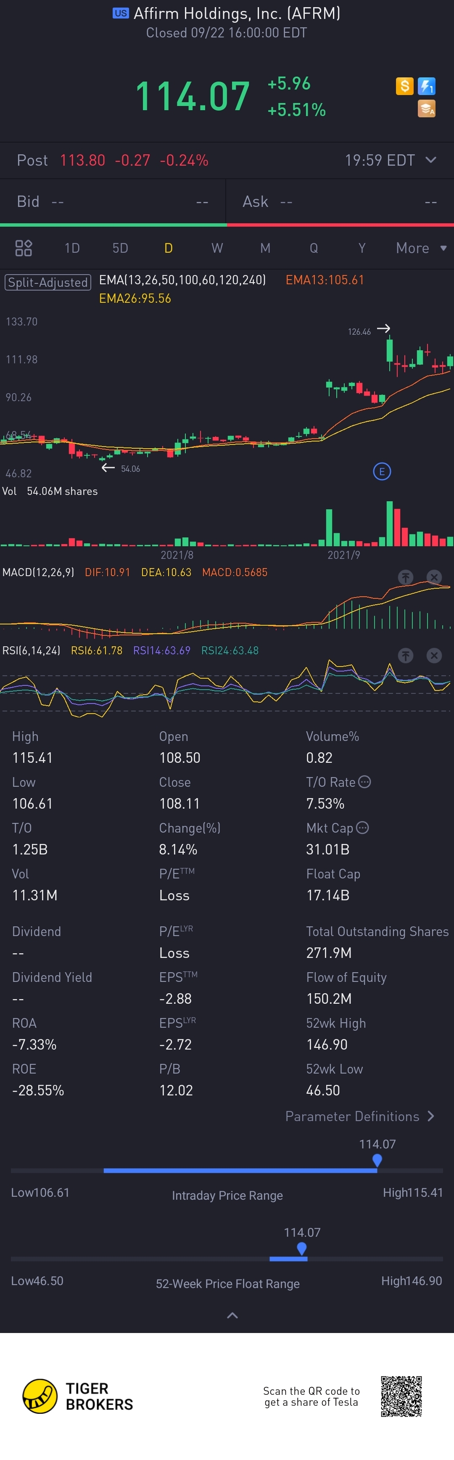This screenshot has width=454, height=1460.
Task: Open MACD(12,26,9) settings label
Action: click(38, 572)
